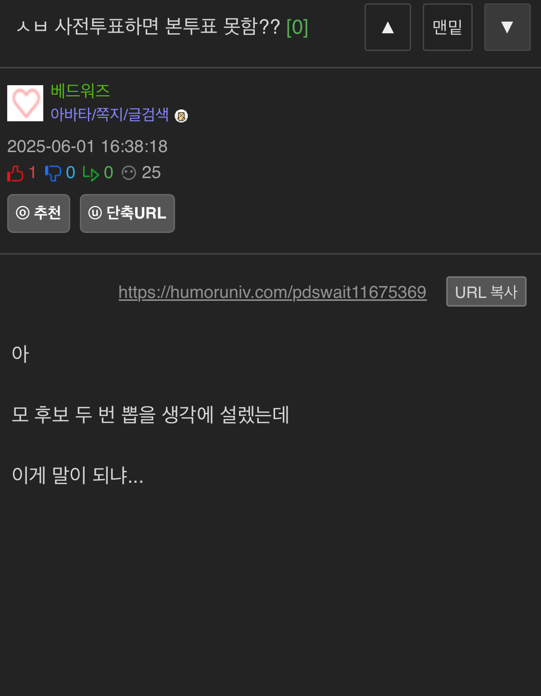The height and width of the screenshot is (696, 541).
Task: Open 아바타/쪽지/글검색 user menu link
Action: click(110, 114)
